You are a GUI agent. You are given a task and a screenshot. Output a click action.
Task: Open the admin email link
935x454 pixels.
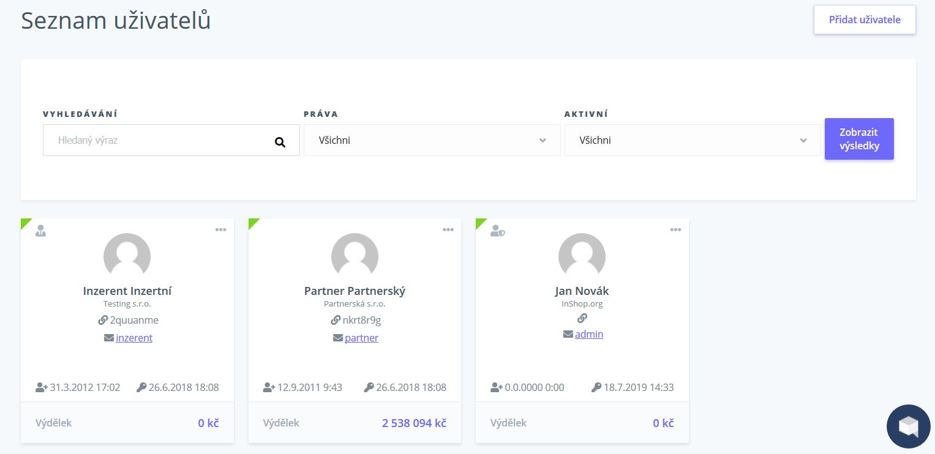(589, 334)
